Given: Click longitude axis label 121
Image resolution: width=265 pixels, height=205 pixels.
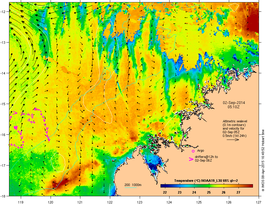Looking at the screenshot, I should click(x=80, y=202).
